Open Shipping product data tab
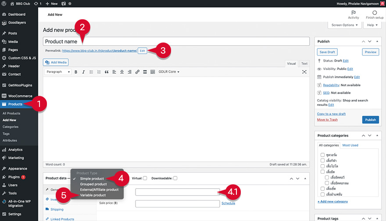Viewport: 386px width, 221px height. (57, 210)
